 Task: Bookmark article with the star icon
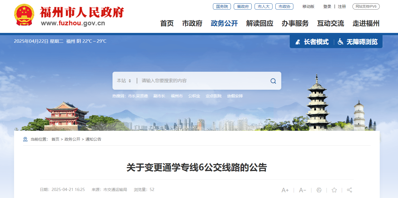coord(334,190)
